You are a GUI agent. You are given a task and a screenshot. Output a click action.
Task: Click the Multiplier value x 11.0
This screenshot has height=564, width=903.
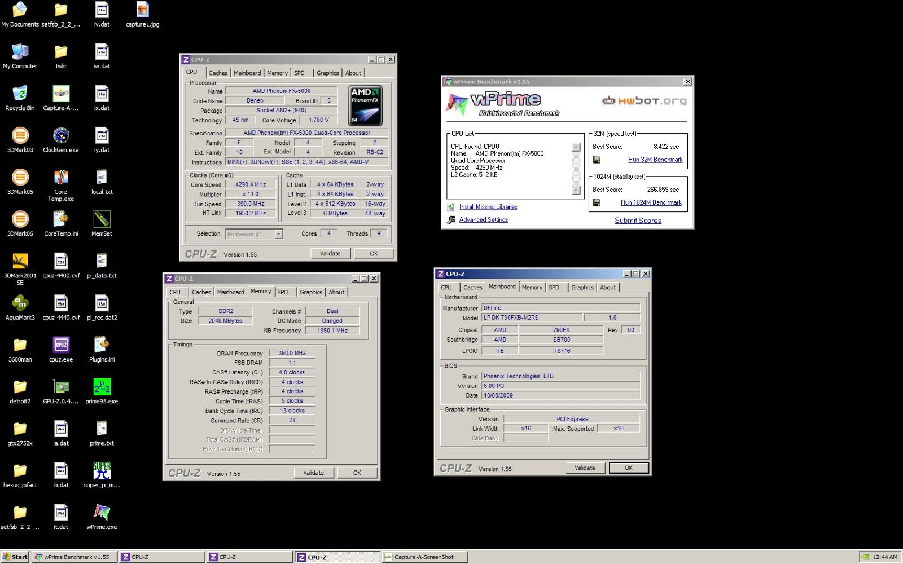tap(250, 194)
